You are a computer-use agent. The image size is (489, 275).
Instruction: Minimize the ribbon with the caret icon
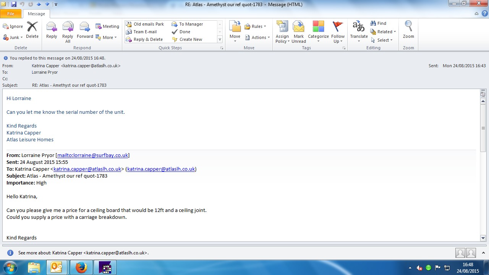pyautogui.click(x=476, y=14)
